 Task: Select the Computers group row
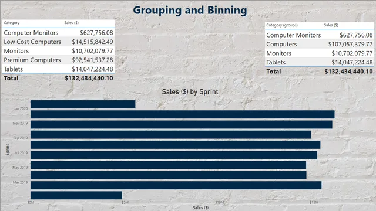320,44
